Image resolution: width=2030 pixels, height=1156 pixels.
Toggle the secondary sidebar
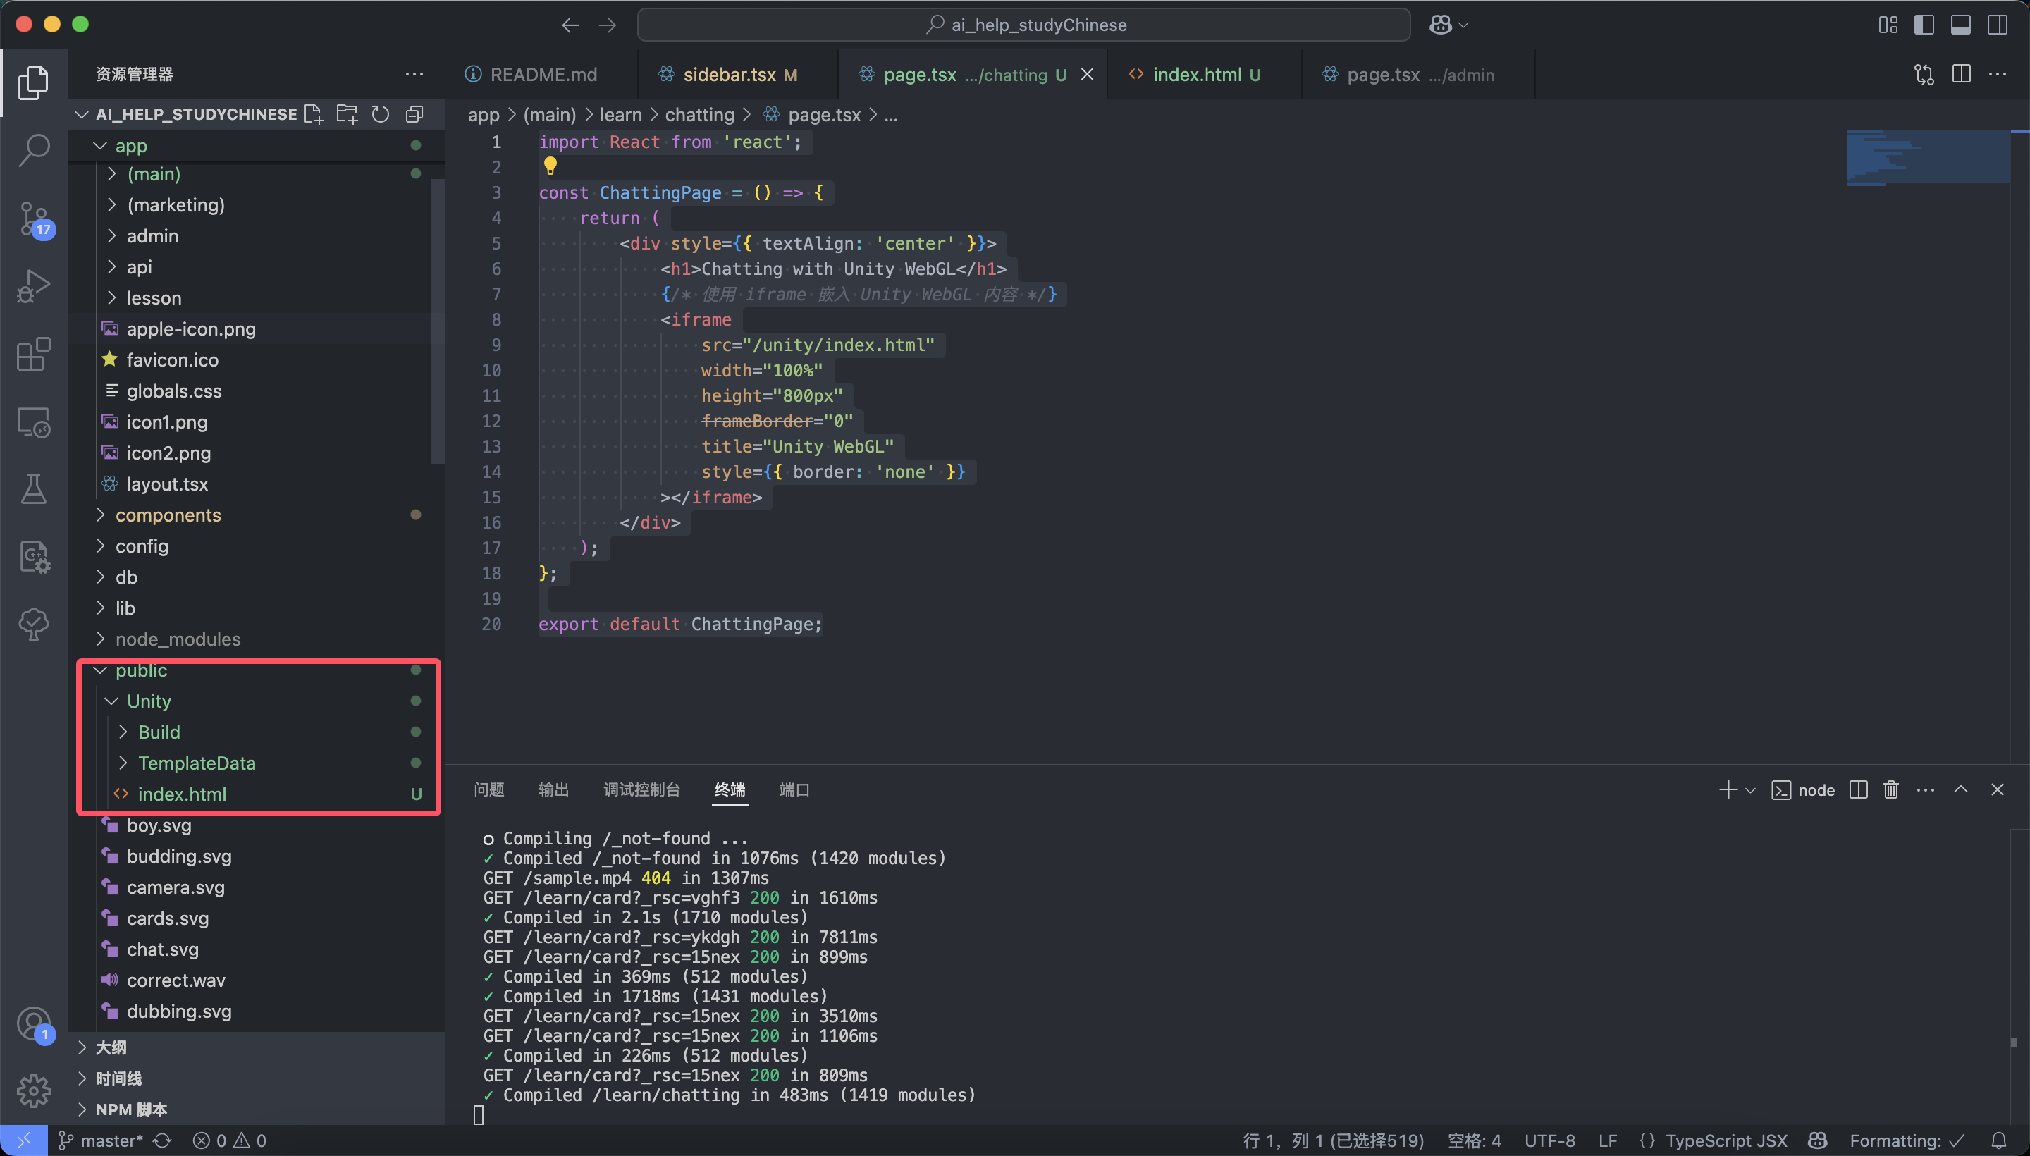[1998, 25]
